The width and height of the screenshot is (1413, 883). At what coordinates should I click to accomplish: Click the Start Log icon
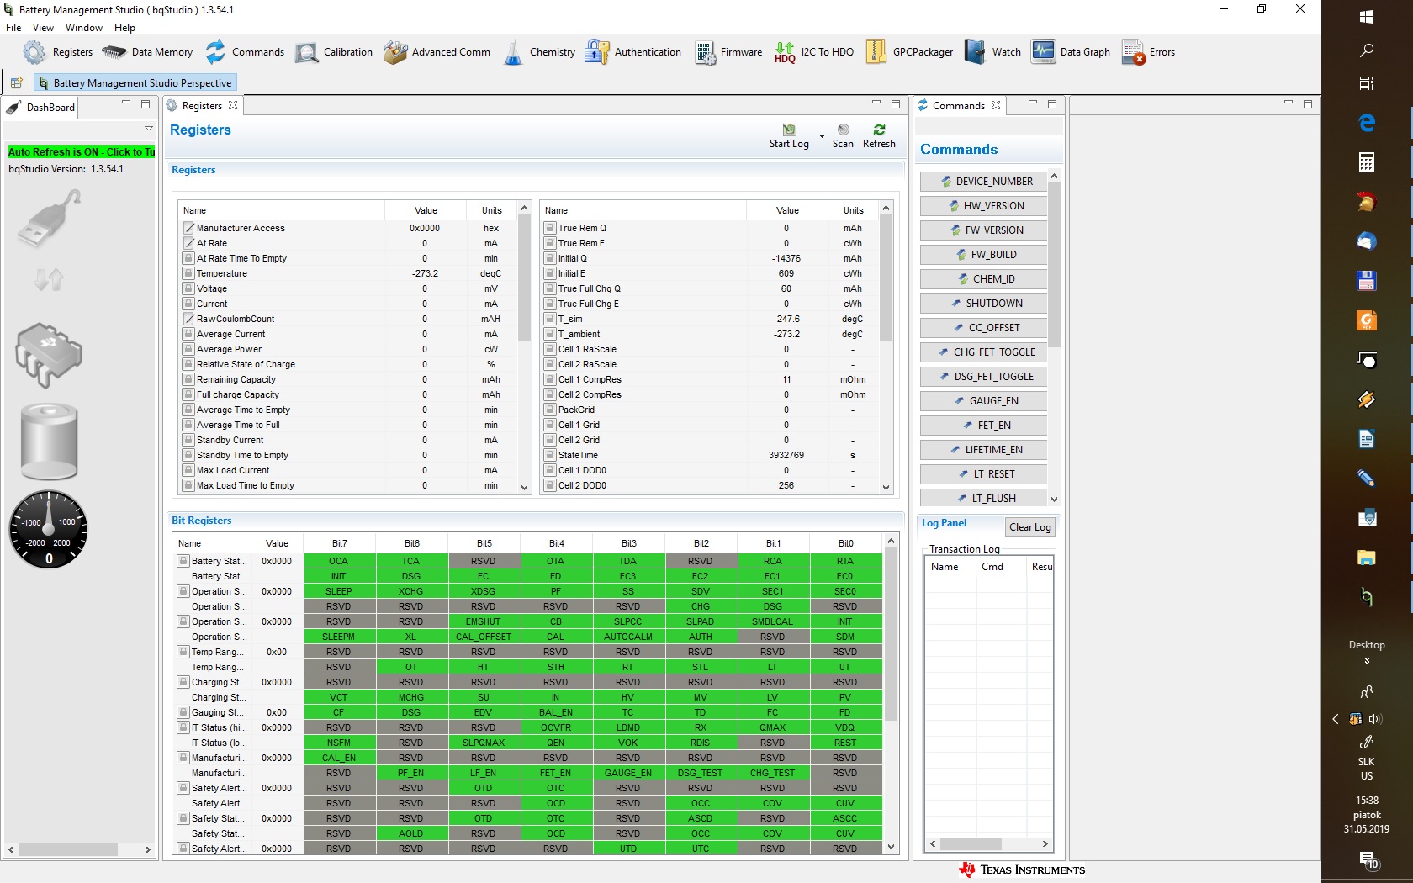point(789,130)
